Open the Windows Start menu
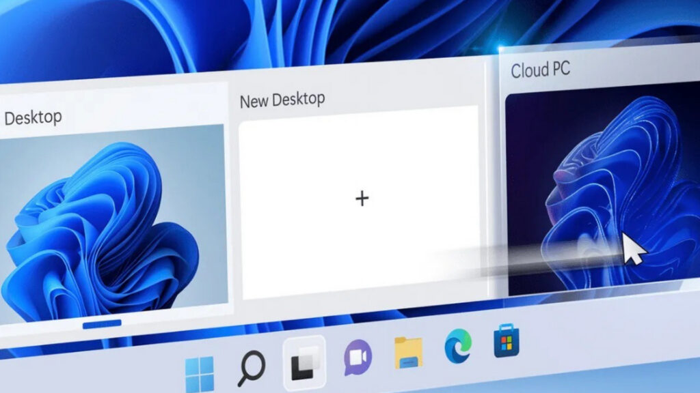The image size is (700, 393). (x=200, y=374)
